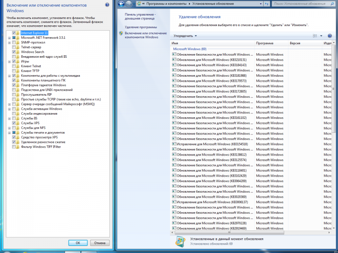Sort the updates by the Имя column

click(x=213, y=43)
